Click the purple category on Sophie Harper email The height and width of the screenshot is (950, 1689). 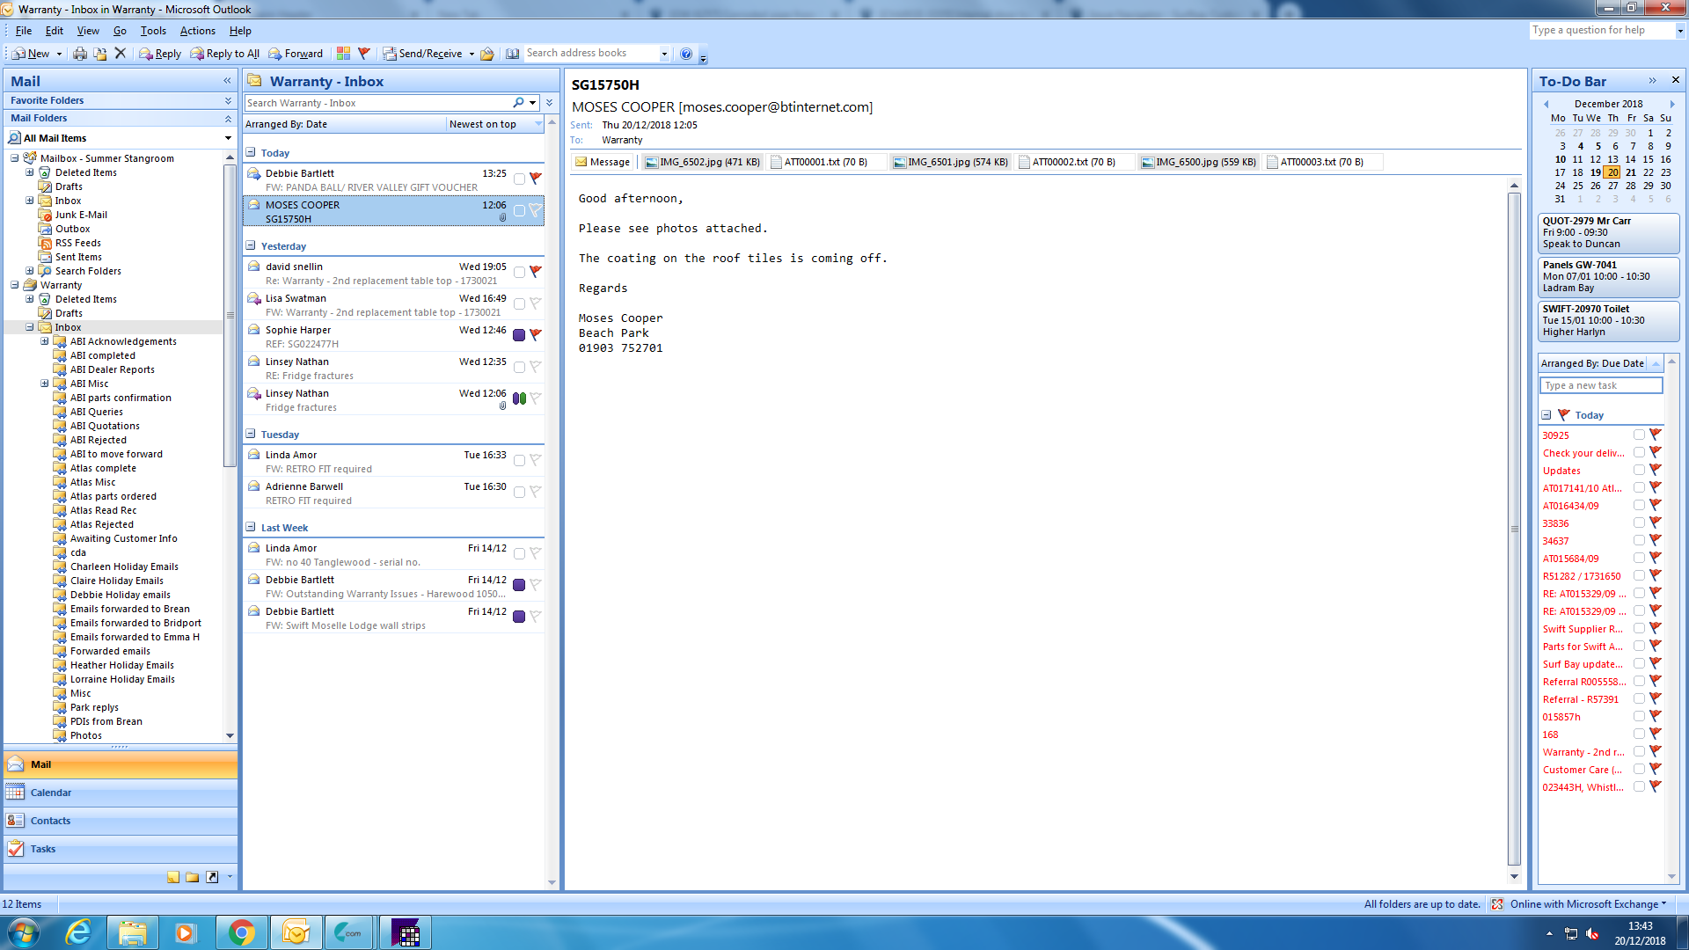coord(519,335)
